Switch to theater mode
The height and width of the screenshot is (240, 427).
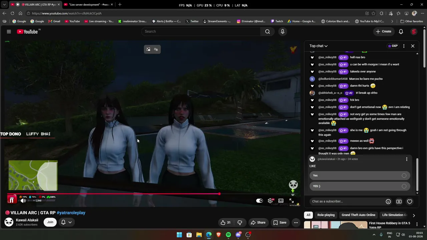(281, 201)
